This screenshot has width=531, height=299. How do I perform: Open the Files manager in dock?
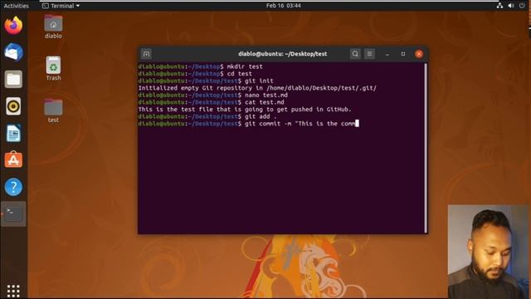pyautogui.click(x=13, y=80)
